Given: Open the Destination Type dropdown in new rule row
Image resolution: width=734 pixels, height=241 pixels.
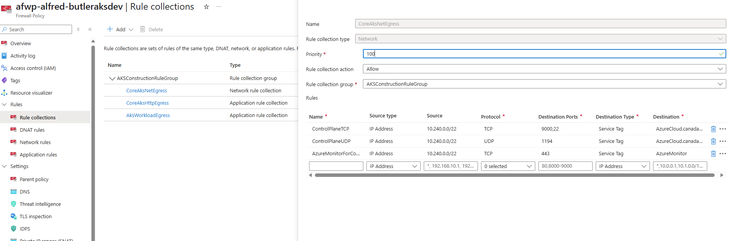Looking at the screenshot, I should pyautogui.click(x=623, y=166).
